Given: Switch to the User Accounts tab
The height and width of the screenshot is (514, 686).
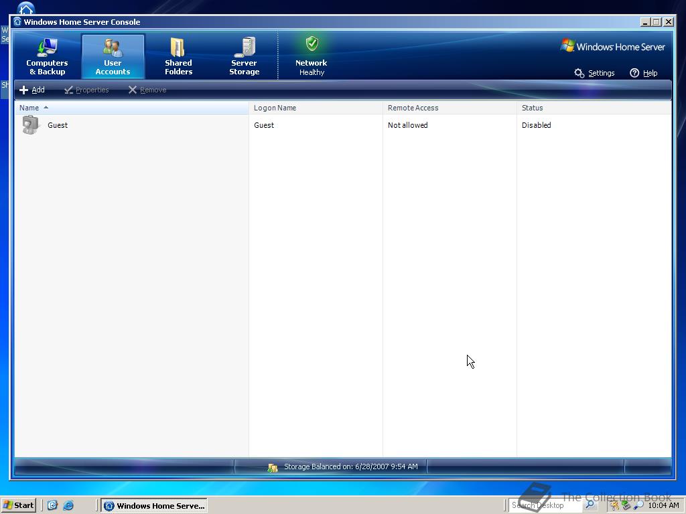Looking at the screenshot, I should coord(113,56).
